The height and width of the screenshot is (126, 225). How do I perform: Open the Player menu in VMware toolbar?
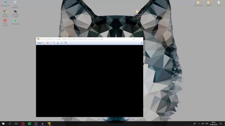coord(40,43)
